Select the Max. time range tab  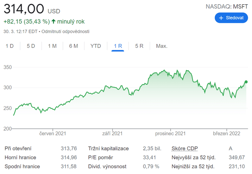coord(162,46)
